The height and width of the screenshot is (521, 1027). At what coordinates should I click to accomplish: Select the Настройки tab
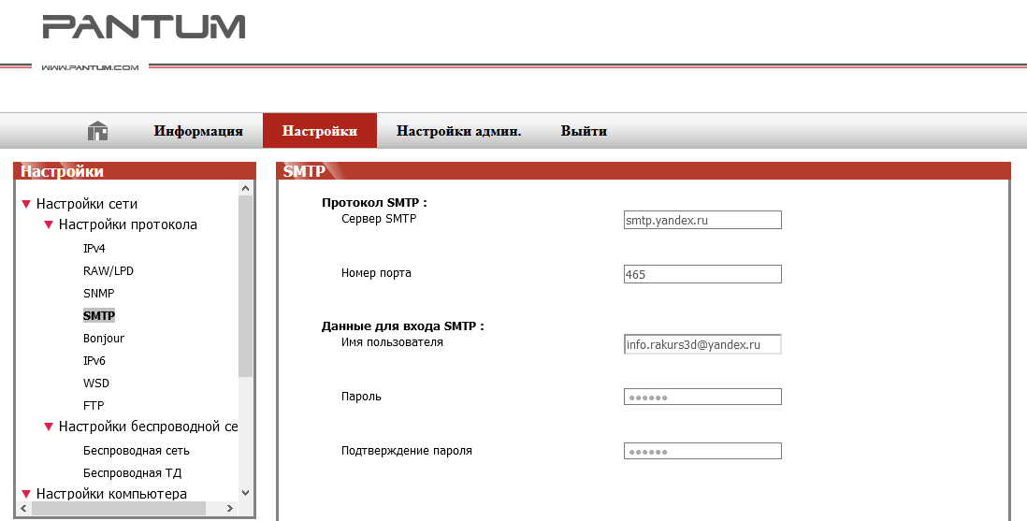(320, 130)
